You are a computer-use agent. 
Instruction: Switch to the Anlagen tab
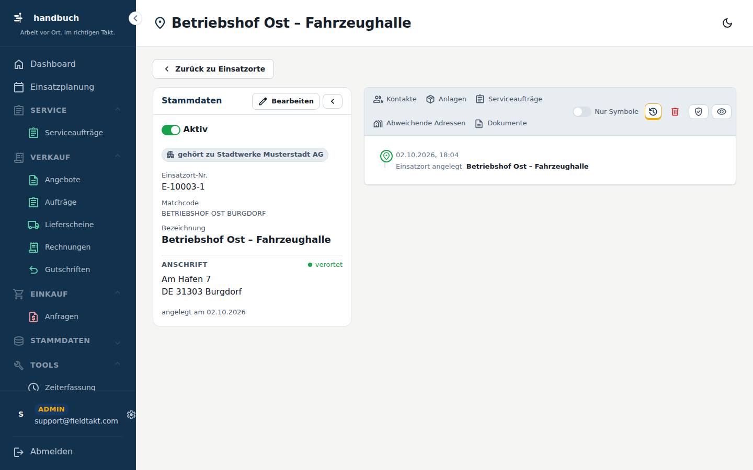pos(446,99)
